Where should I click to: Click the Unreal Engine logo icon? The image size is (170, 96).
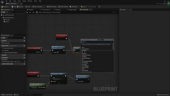[x=2, y=2]
